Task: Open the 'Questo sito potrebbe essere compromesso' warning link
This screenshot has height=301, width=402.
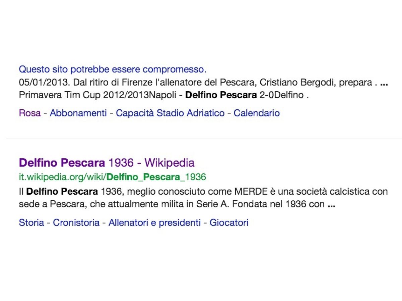Action: coord(113,70)
